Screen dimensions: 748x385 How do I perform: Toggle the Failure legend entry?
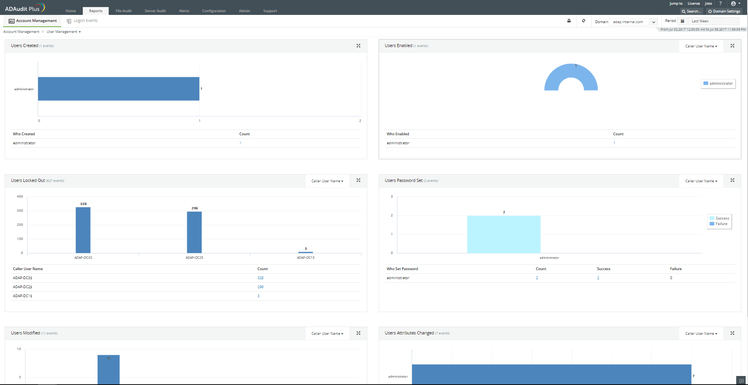(720, 223)
